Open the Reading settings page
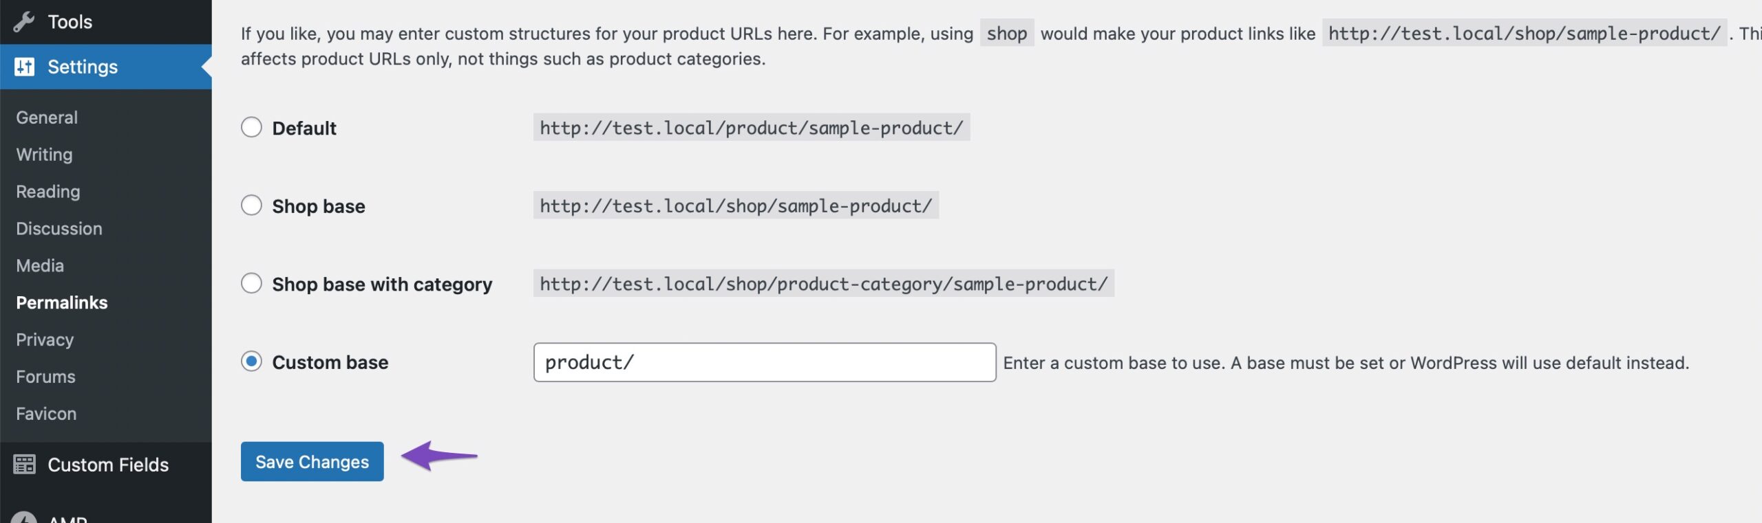1762x523 pixels. coord(48,192)
